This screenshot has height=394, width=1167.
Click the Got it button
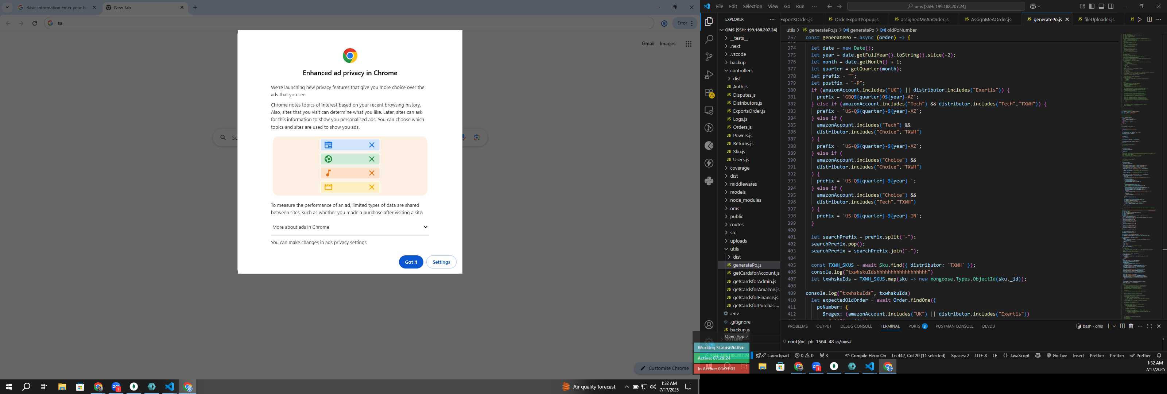[x=411, y=262]
